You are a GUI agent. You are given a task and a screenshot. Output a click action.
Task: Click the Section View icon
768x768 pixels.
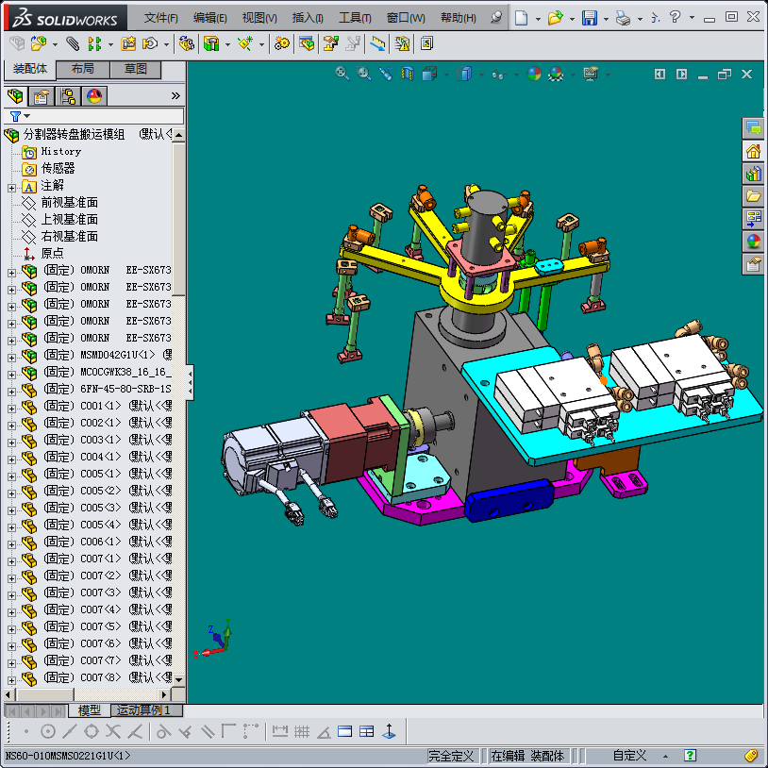pos(408,74)
